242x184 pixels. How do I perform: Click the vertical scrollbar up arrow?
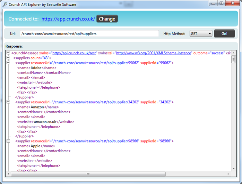234,53
